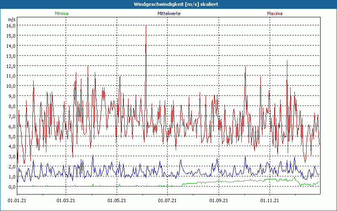
Task: Click the 01.09.21 date label
Action: coord(219,201)
